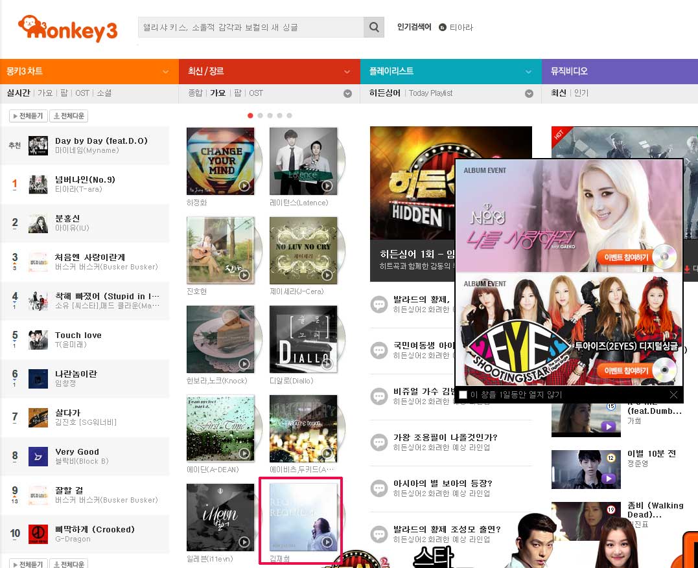
Task: Click the chat bubble icon beside 아시아의 별 보아의 등장?
Action: tap(379, 488)
